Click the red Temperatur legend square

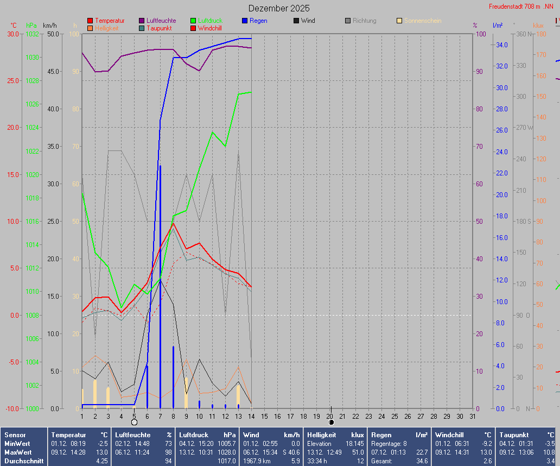click(x=90, y=21)
